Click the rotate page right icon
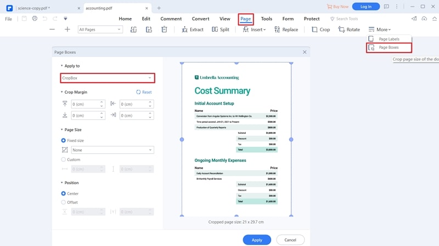 149,30
